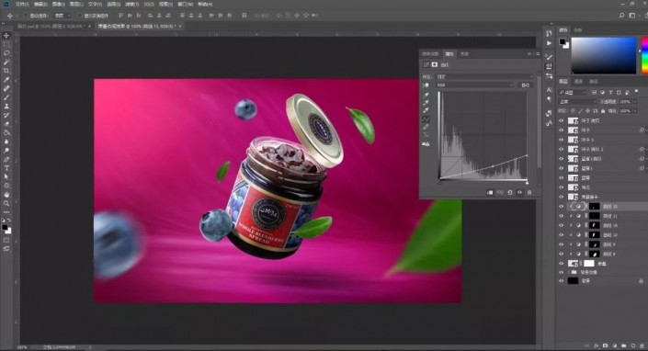Open the layer blend mode dropdown

click(x=577, y=102)
